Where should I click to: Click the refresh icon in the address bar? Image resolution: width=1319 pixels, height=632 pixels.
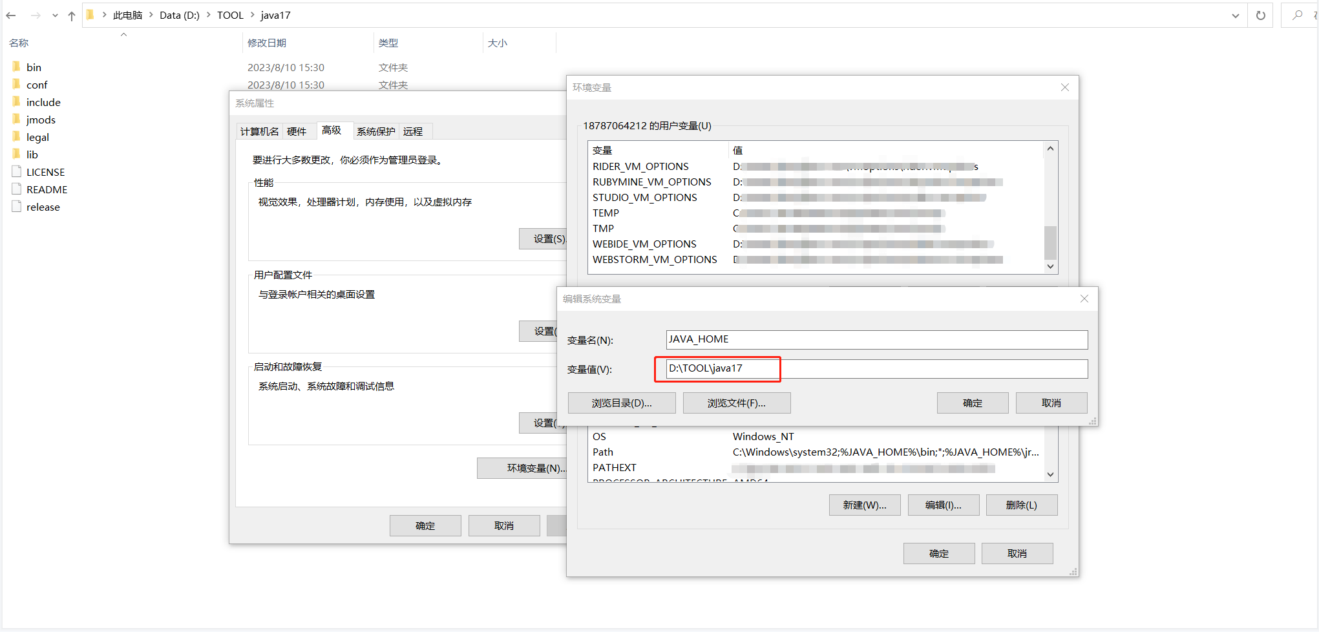click(x=1260, y=15)
